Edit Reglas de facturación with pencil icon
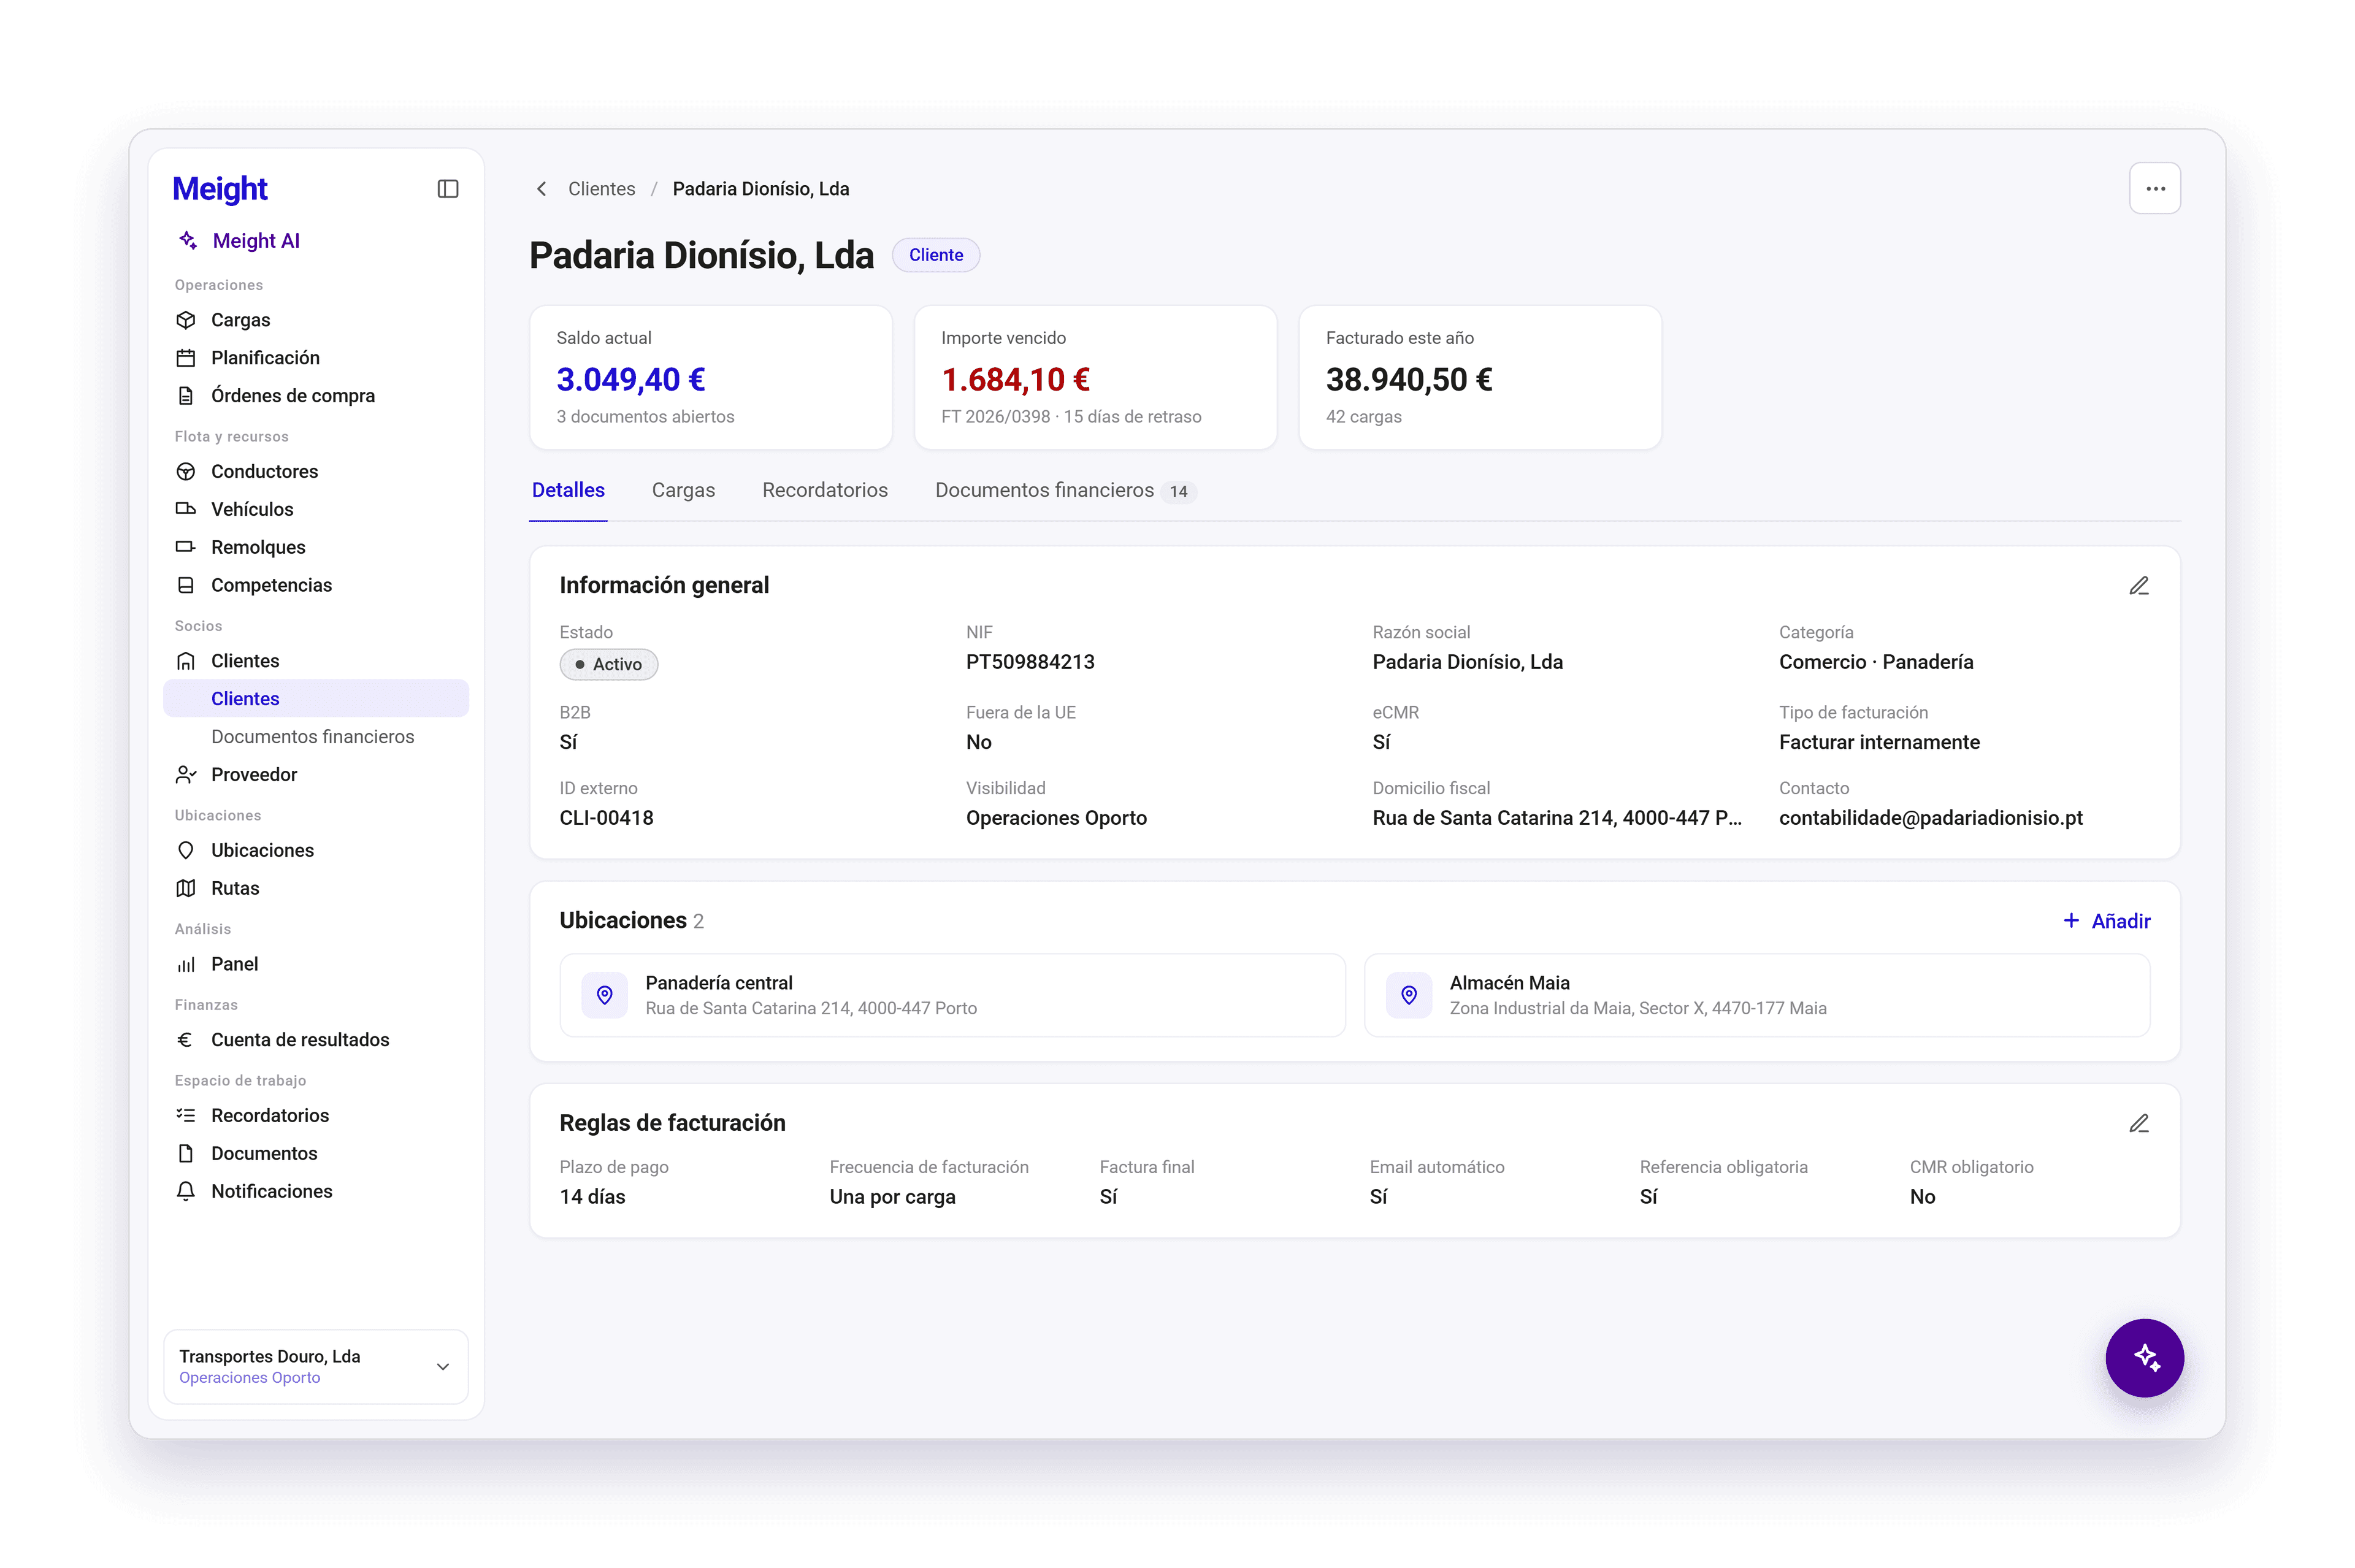The width and height of the screenshot is (2355, 1568). (x=2138, y=1124)
